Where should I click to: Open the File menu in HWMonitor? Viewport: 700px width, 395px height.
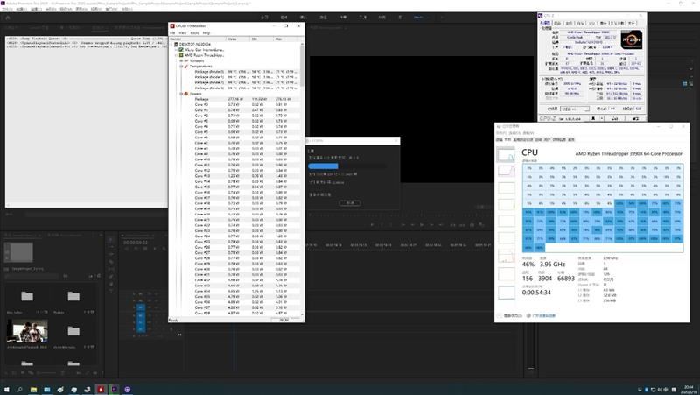(172, 32)
